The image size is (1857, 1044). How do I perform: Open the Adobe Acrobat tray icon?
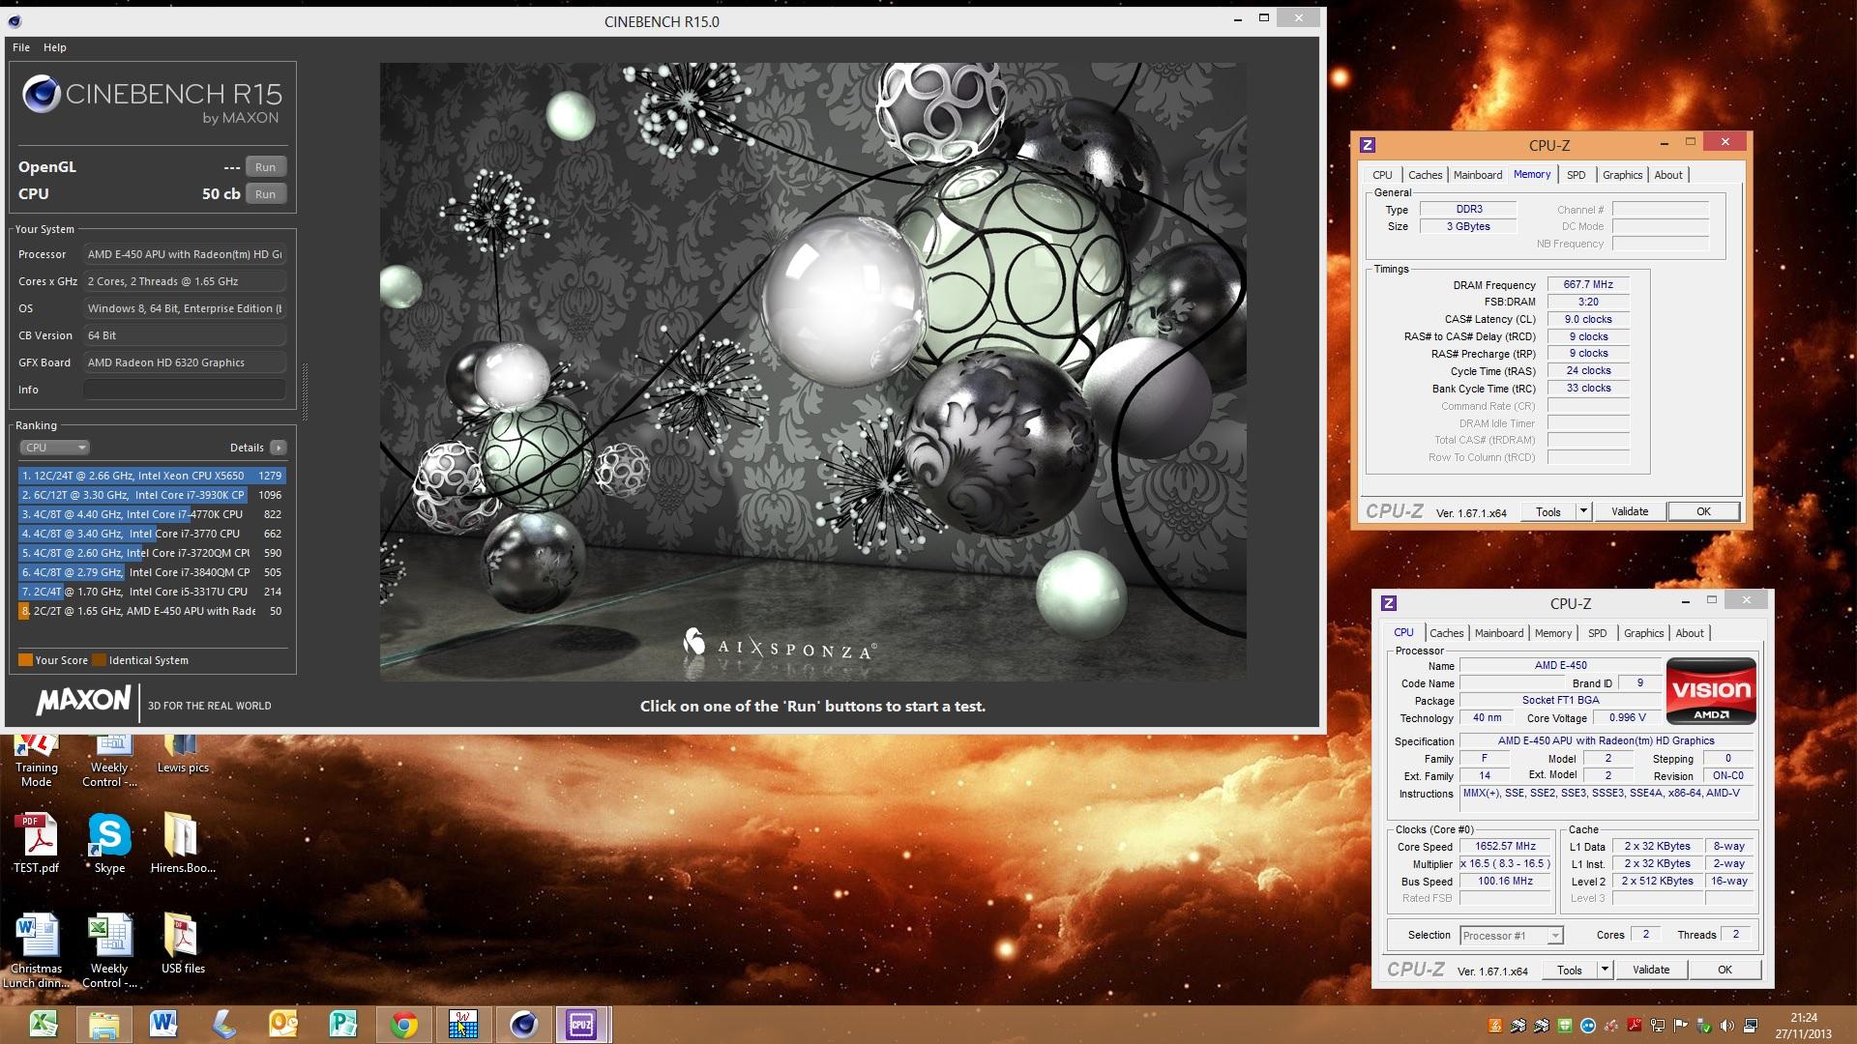coord(1635,1026)
